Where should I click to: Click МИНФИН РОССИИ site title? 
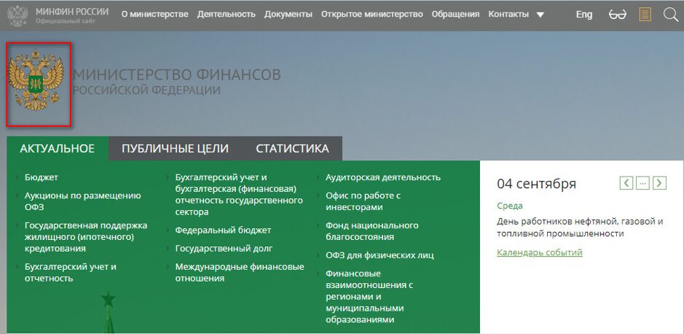(72, 12)
